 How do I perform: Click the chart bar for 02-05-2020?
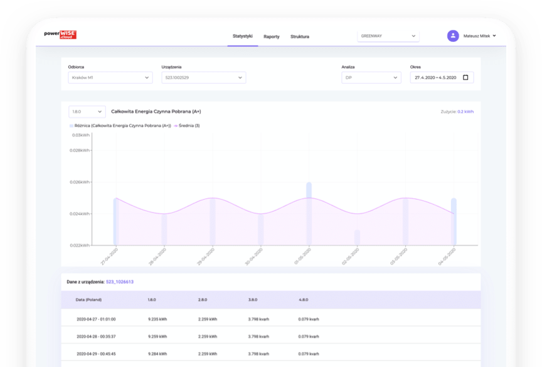357,237
